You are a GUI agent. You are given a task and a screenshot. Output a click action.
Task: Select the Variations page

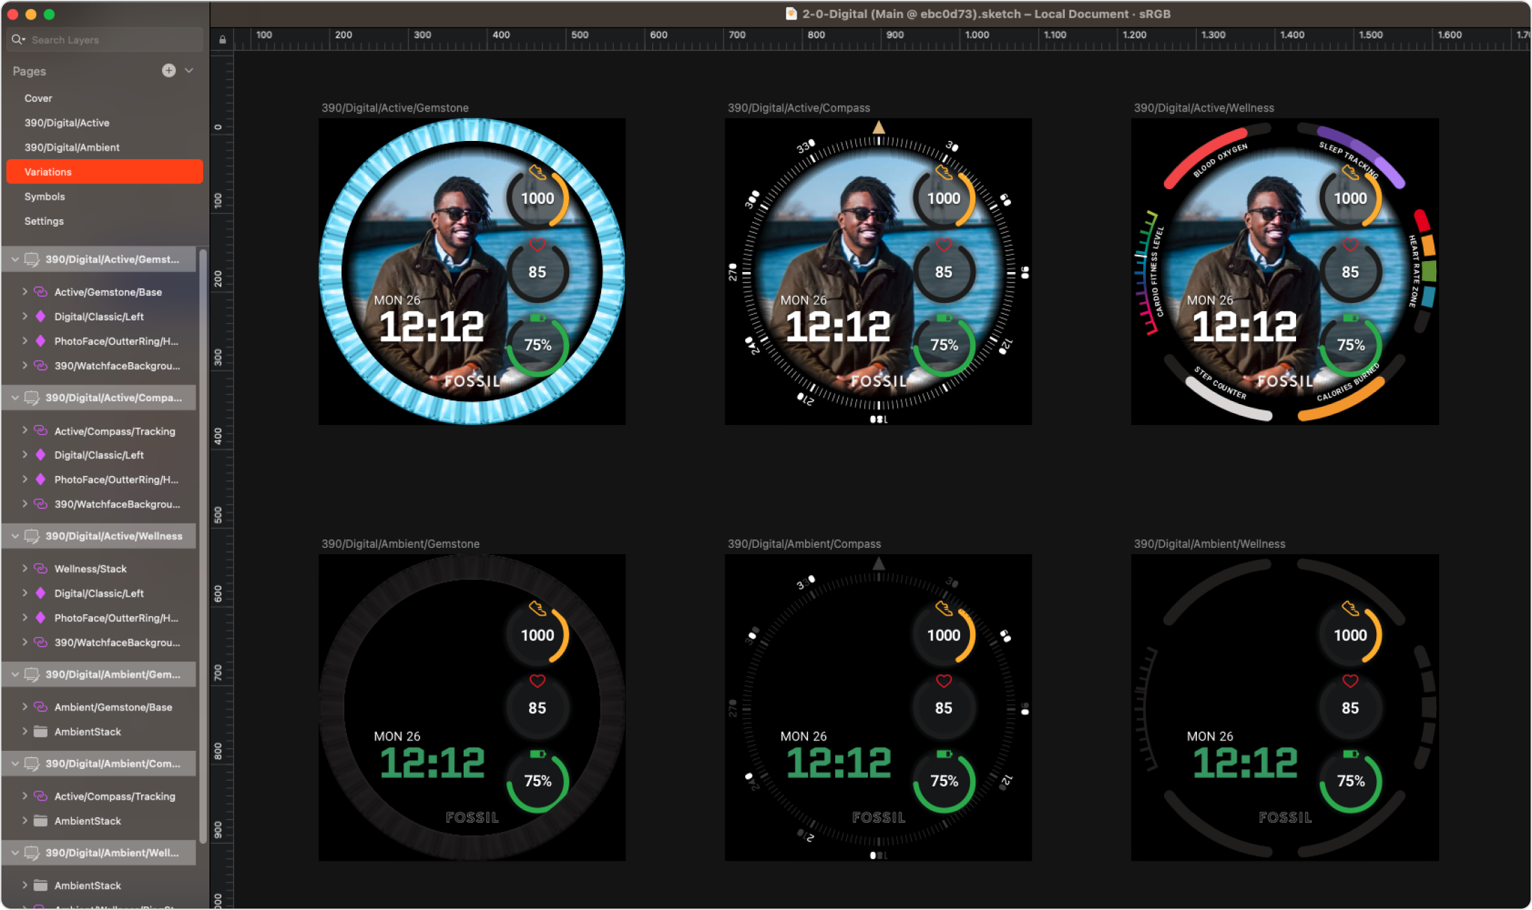pyautogui.click(x=105, y=172)
